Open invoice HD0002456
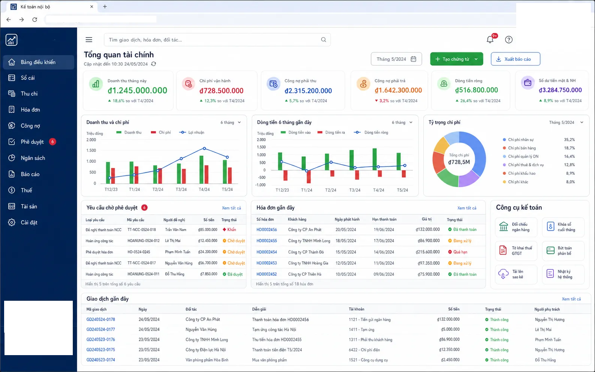 (267, 229)
